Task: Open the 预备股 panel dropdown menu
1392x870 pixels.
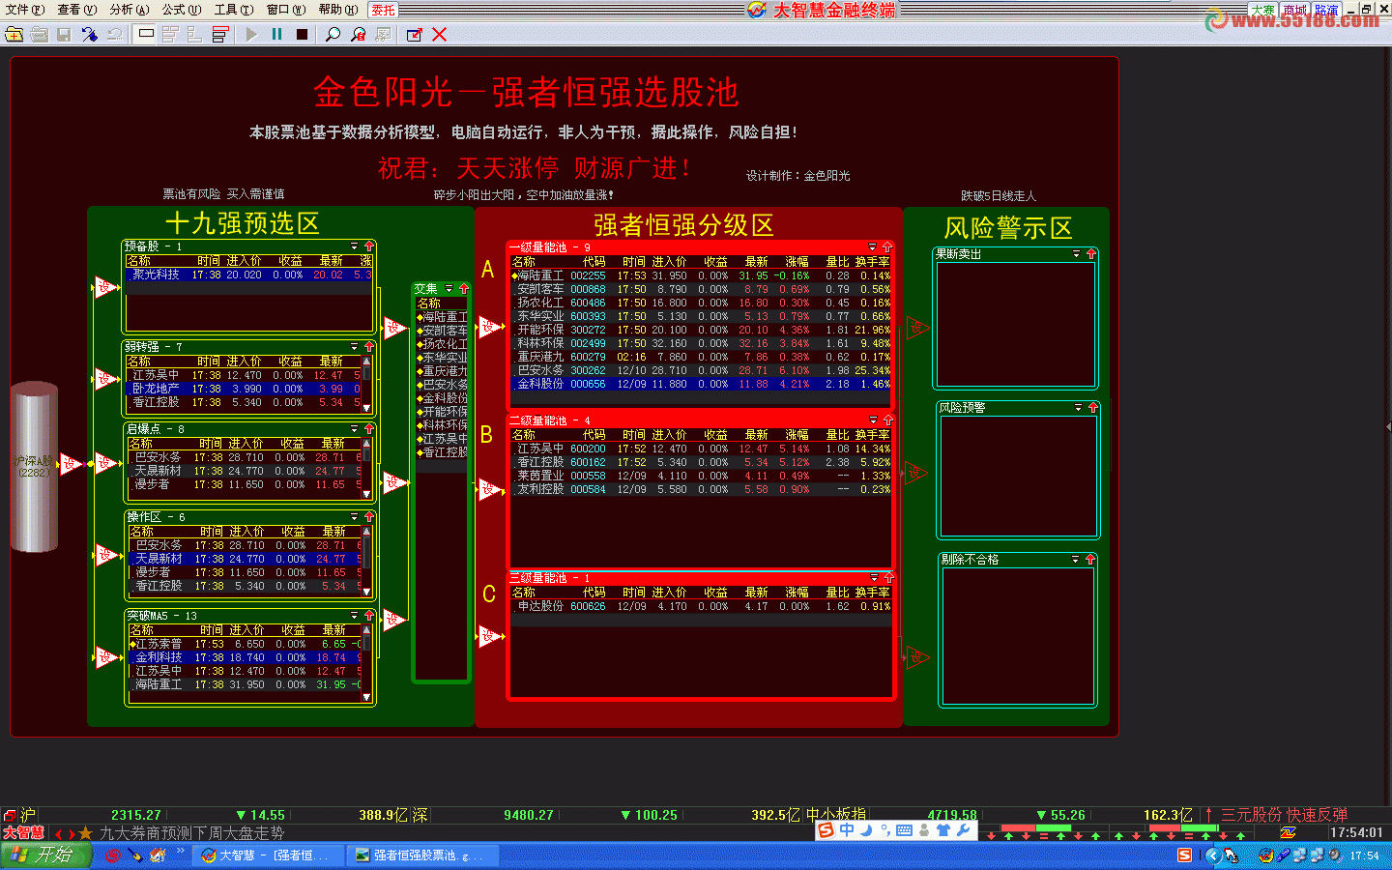Action: 354,246
